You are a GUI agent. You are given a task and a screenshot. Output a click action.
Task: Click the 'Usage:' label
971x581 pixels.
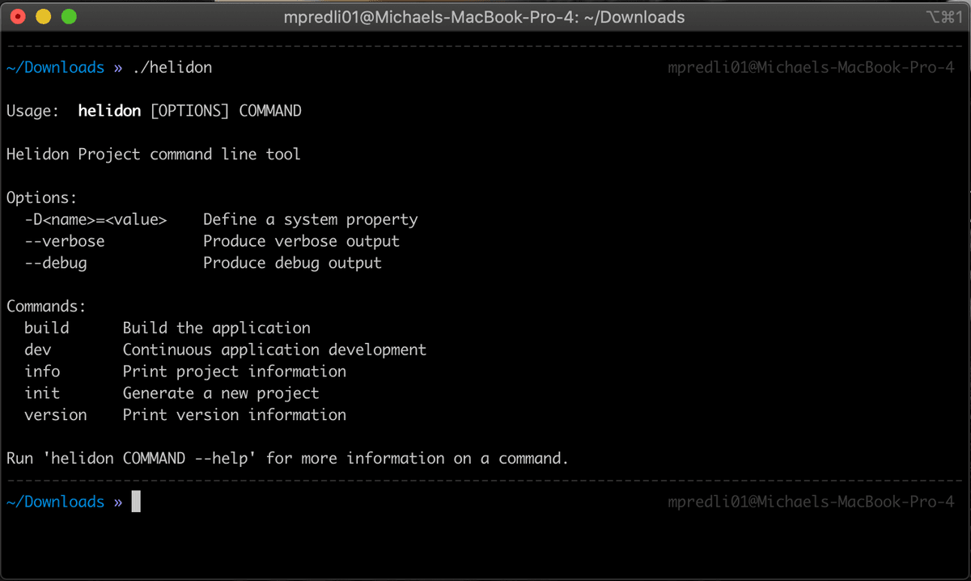coord(32,111)
